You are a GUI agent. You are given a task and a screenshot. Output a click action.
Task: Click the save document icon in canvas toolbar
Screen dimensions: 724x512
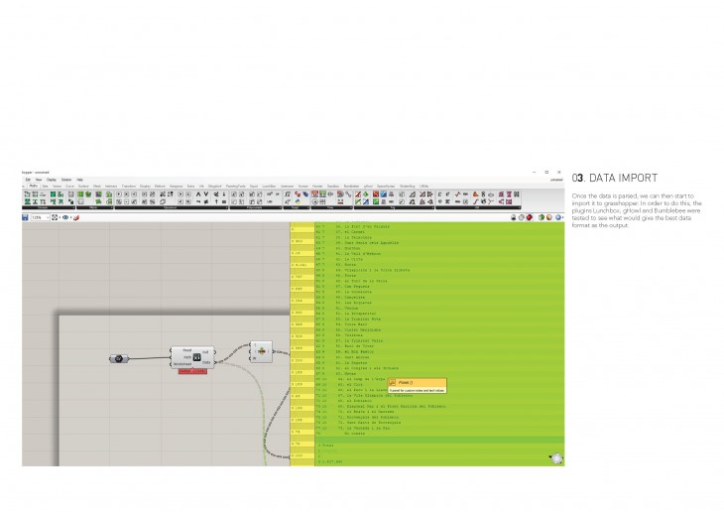tap(27, 216)
